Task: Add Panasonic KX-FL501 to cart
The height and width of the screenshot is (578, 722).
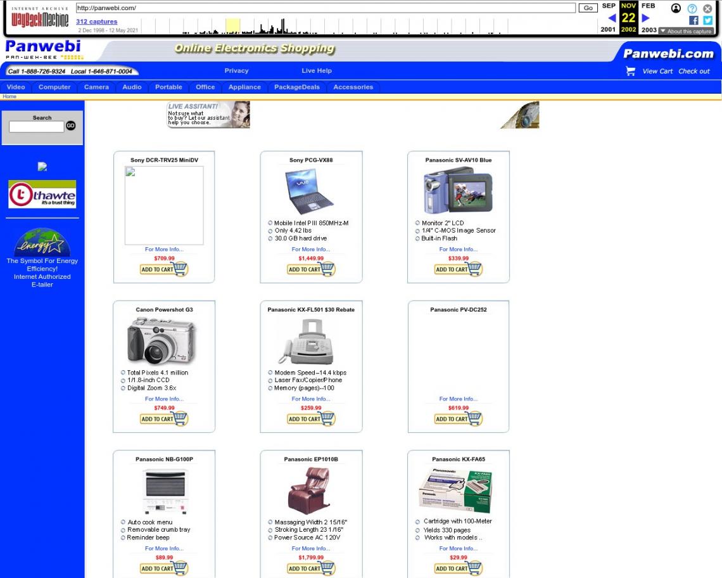Action: pyautogui.click(x=311, y=419)
